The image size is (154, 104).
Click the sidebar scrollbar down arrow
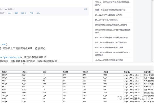[152, 61]
